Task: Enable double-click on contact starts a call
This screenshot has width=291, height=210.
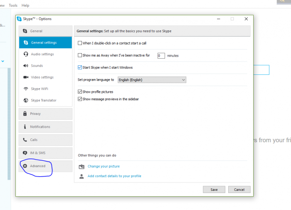Action: (80, 43)
